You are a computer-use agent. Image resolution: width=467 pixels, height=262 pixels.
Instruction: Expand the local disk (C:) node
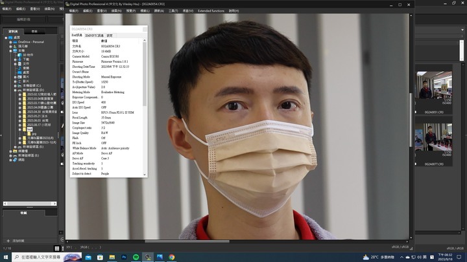tap(15, 85)
